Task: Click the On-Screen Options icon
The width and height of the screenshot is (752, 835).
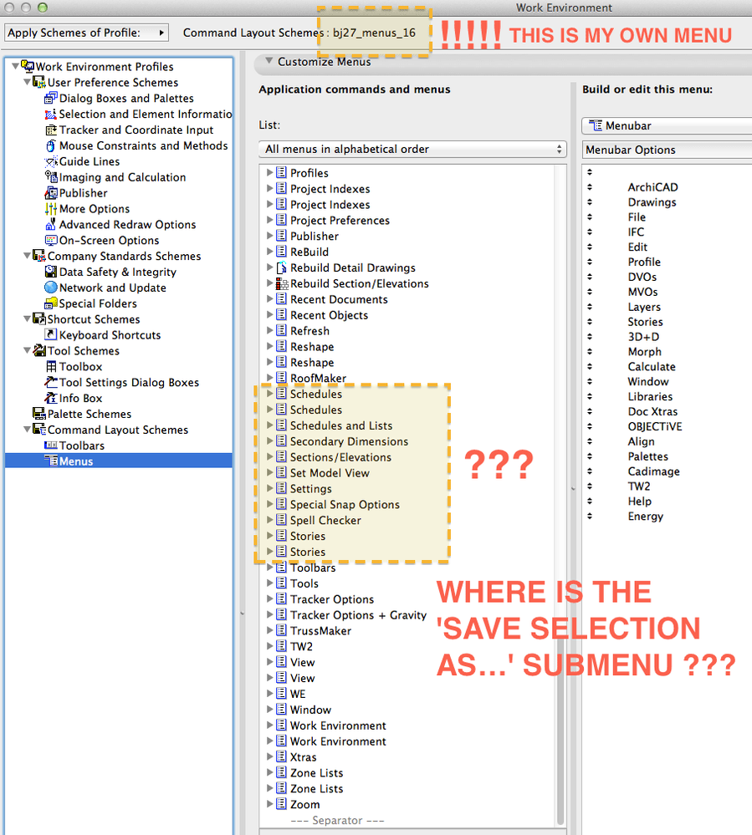Action: [x=50, y=240]
